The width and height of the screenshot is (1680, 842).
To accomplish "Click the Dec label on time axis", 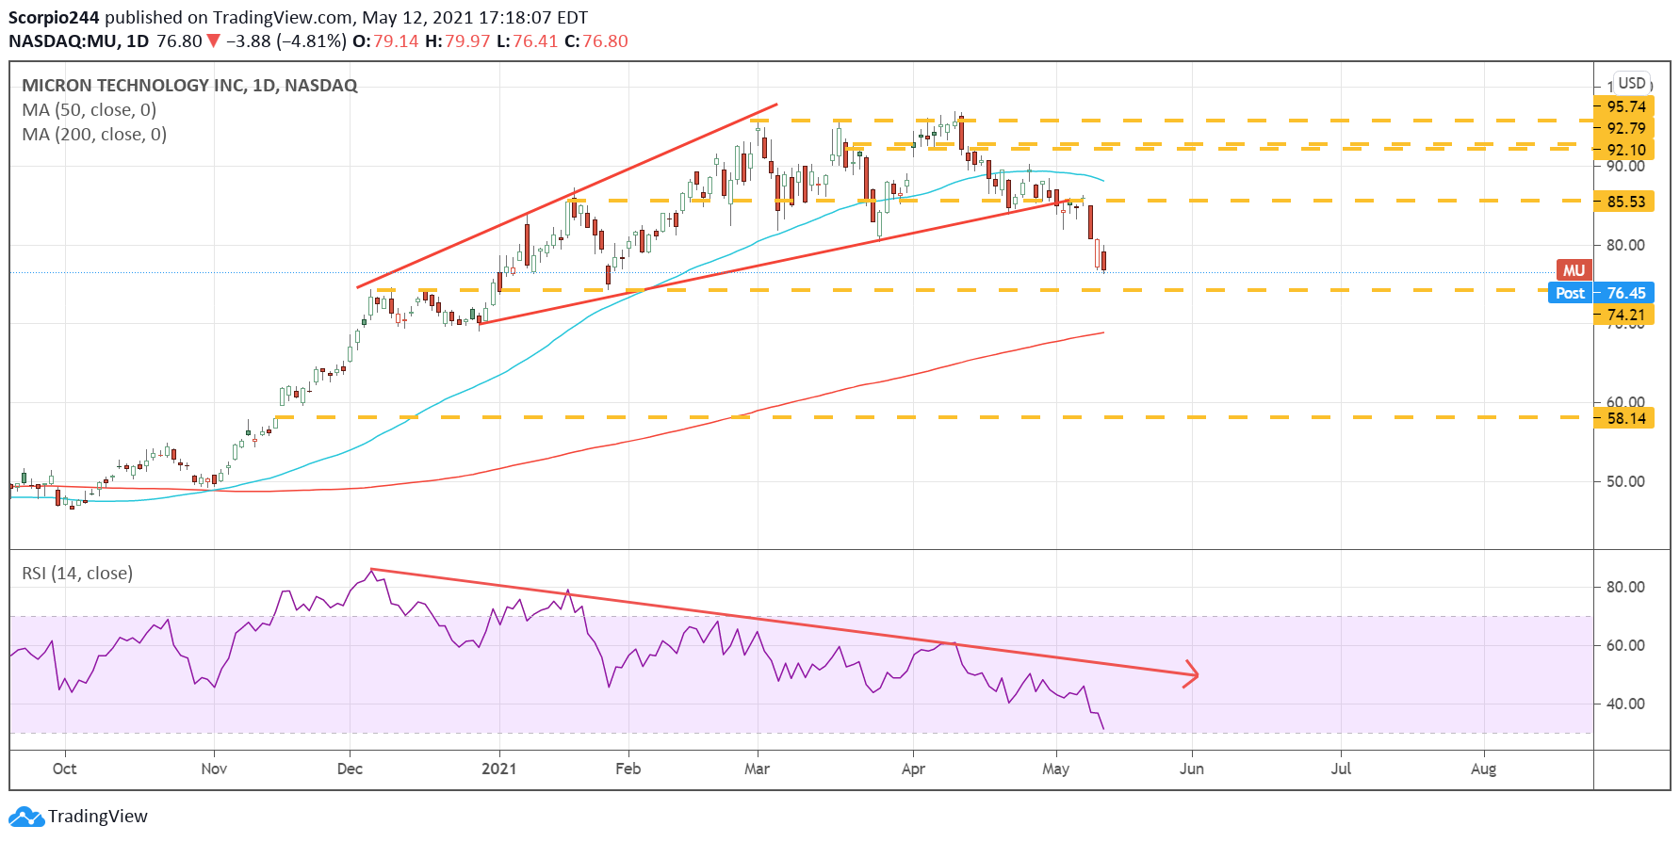I will pyautogui.click(x=350, y=769).
